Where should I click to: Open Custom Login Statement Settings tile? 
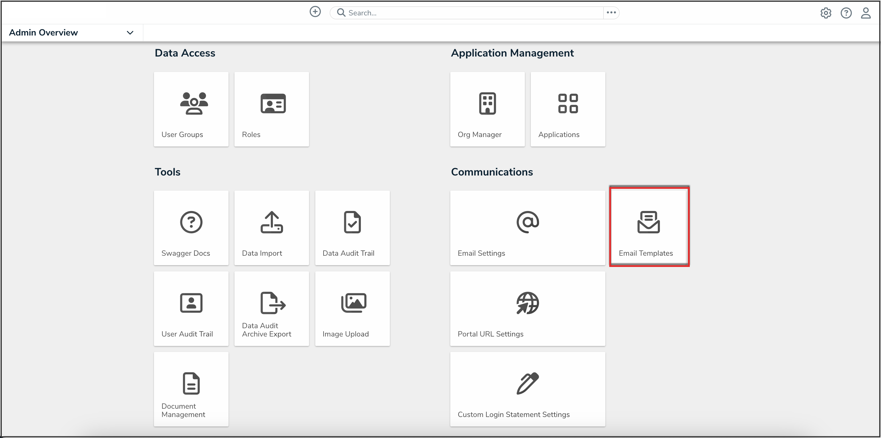(x=527, y=389)
